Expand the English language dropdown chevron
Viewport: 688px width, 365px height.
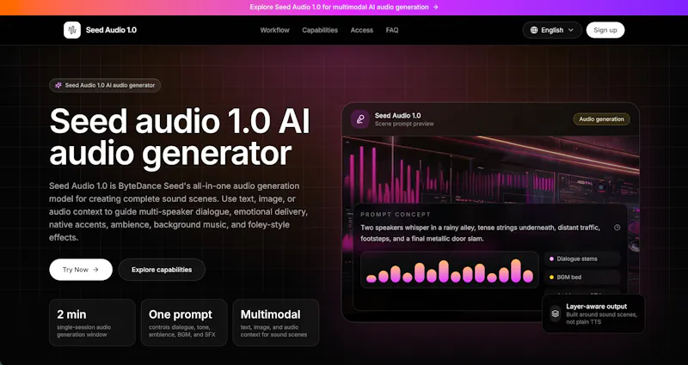[571, 30]
